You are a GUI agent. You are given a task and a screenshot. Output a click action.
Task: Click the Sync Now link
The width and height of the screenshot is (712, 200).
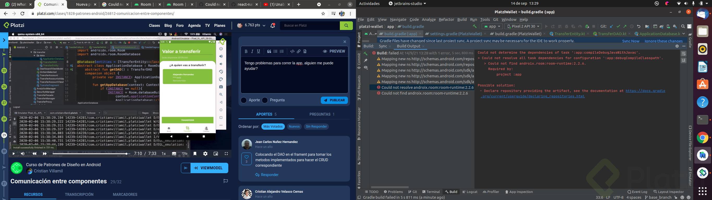(x=631, y=41)
